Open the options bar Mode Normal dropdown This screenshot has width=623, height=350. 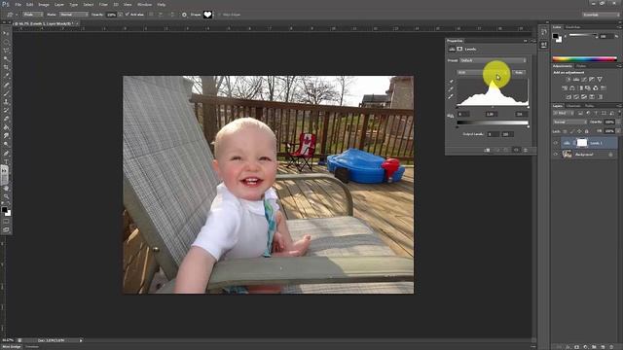74,15
